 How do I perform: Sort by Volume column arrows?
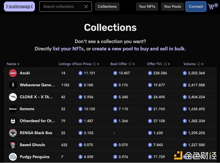202,64
